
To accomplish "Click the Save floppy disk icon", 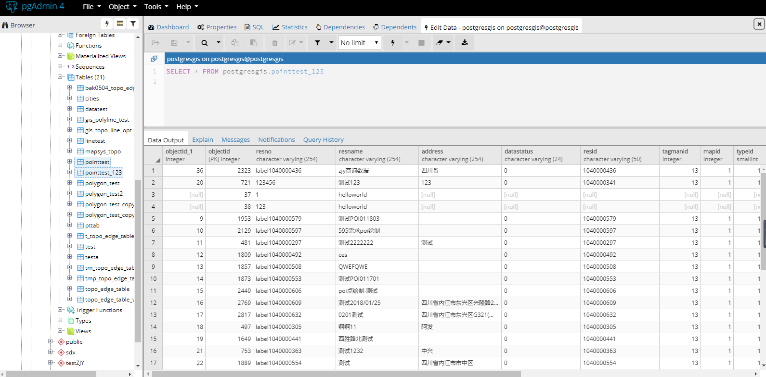I will tap(174, 43).
